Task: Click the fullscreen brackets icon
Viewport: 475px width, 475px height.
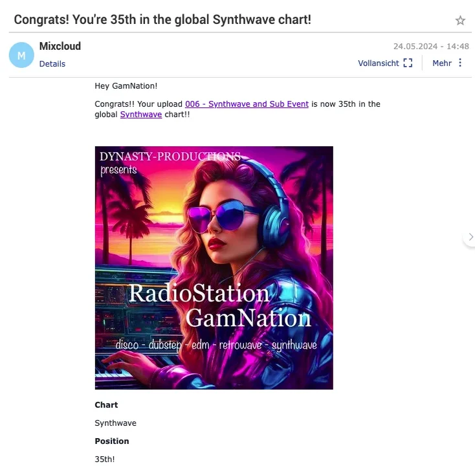Action: point(408,63)
